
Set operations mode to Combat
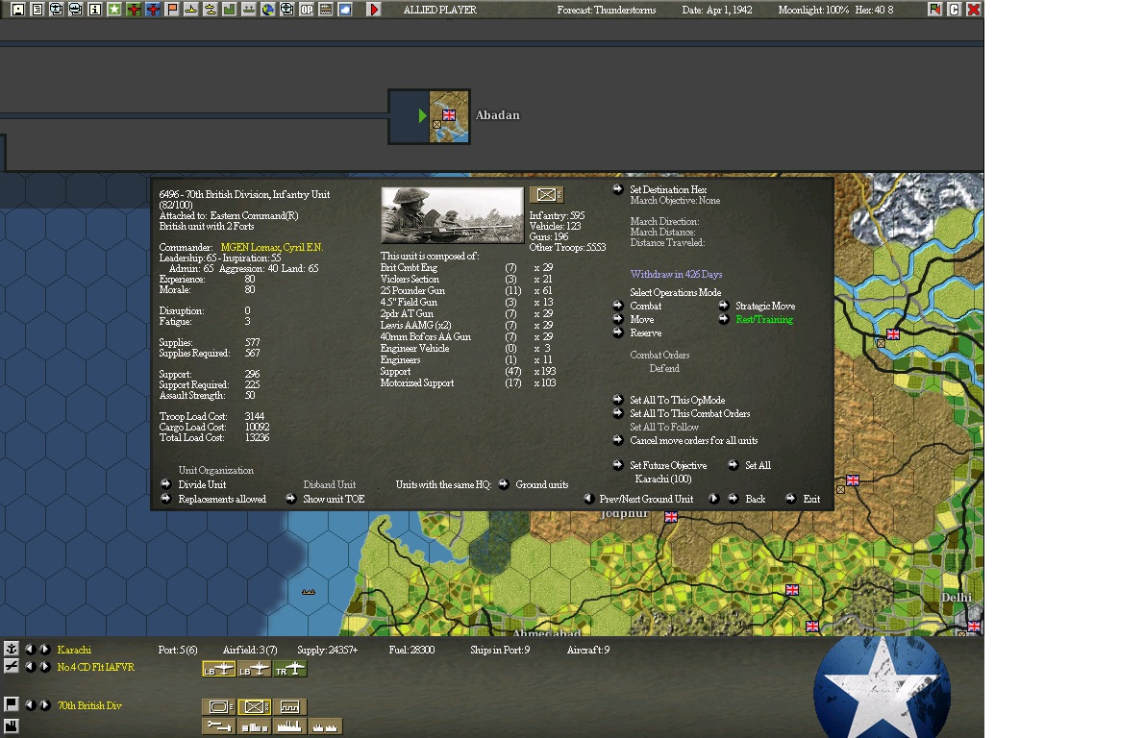[x=618, y=306]
